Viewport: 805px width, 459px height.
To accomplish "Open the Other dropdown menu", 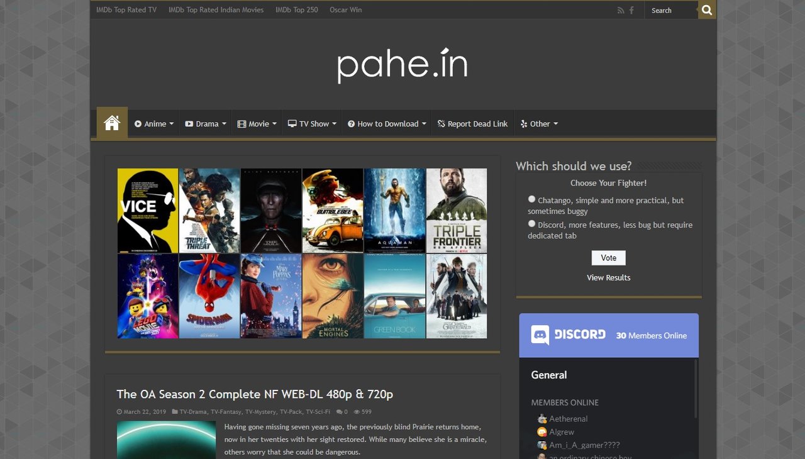I will (x=538, y=124).
